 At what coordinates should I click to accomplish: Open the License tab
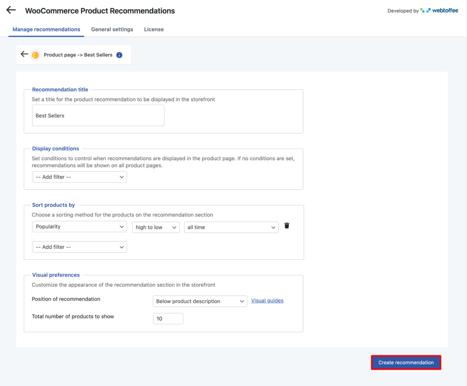pyautogui.click(x=154, y=29)
